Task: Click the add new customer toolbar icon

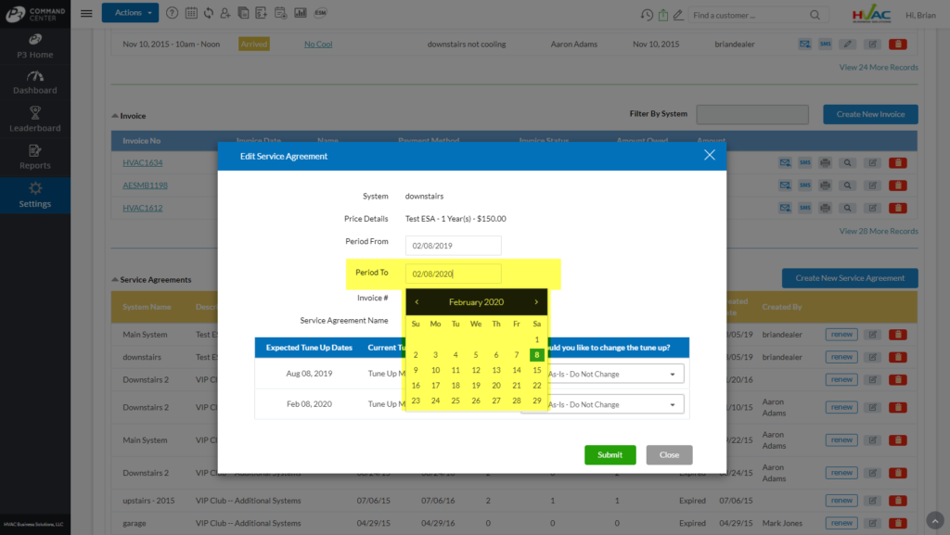Action: tap(225, 12)
